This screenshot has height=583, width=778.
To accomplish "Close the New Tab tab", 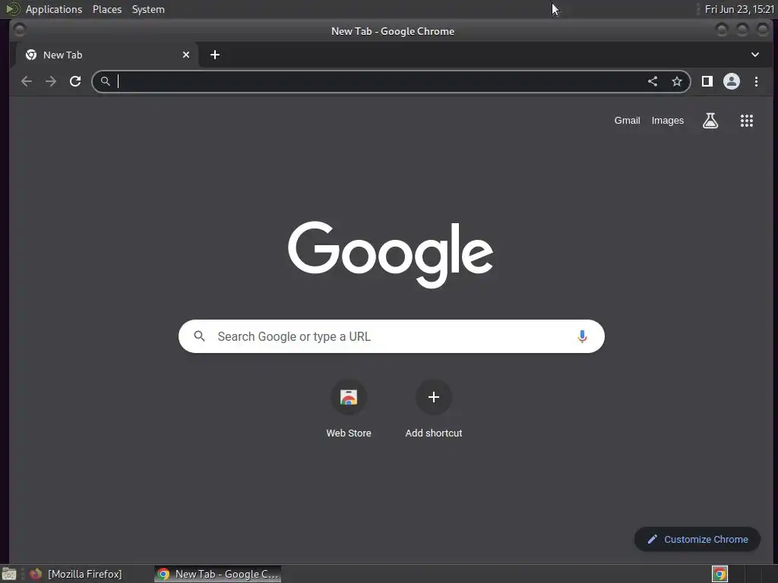I will [186, 55].
